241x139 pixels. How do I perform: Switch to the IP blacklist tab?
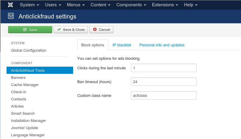click(x=122, y=45)
